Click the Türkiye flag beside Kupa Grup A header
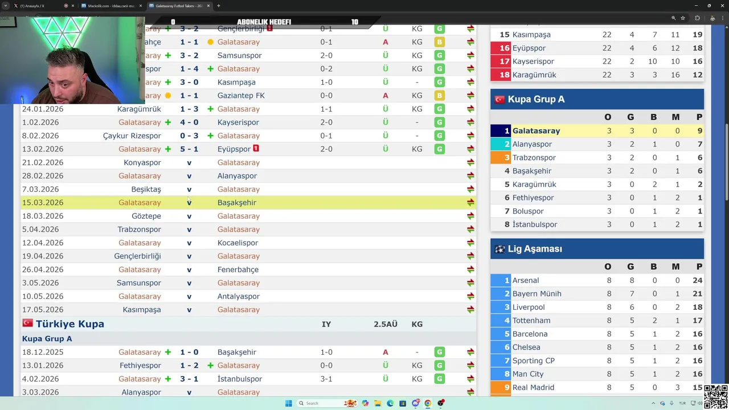Screen dimensions: 729x410 (x=499, y=99)
